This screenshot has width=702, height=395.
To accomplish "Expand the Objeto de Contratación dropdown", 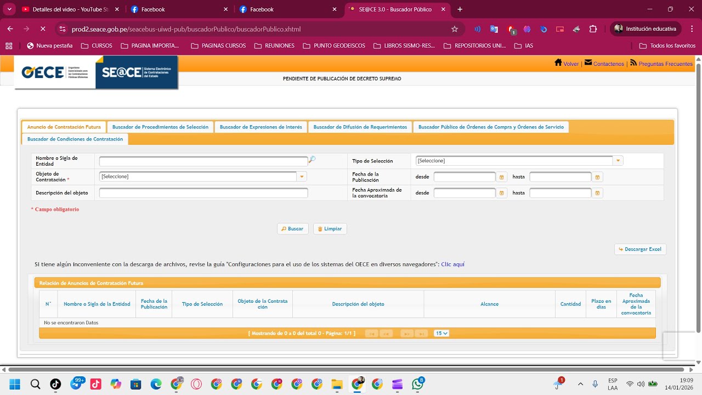I will tap(302, 177).
